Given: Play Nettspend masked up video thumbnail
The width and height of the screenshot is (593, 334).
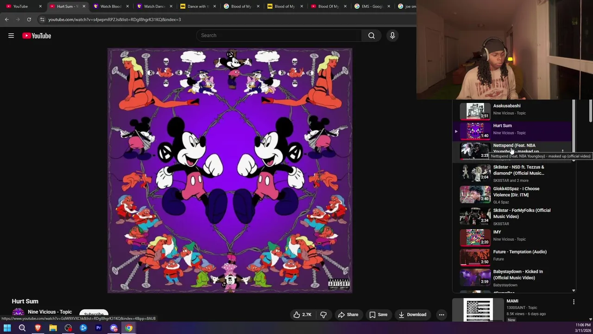Looking at the screenshot, I should point(475,151).
